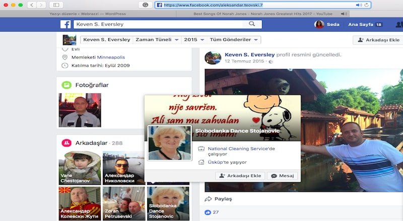Go back with Safari's back arrow
Screen dimensions: 403x221
(x=30, y=5)
